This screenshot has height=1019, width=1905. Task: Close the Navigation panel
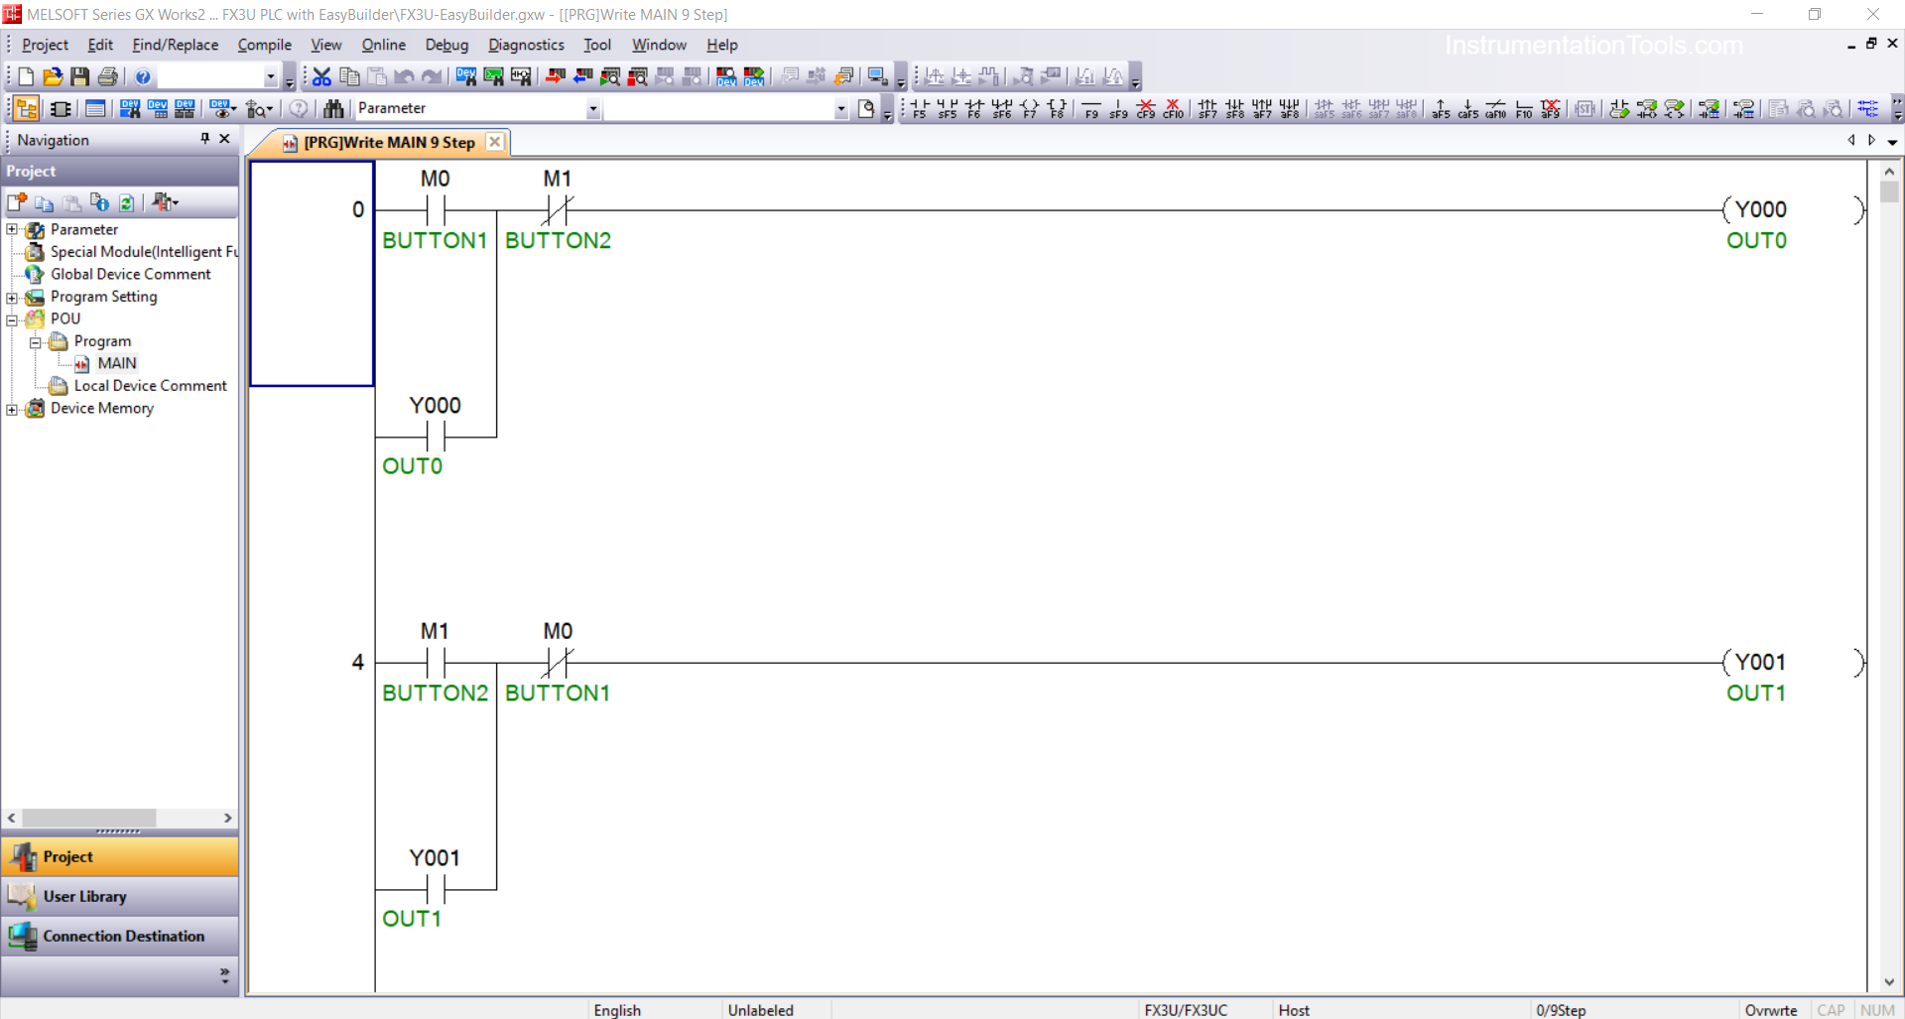(x=225, y=139)
